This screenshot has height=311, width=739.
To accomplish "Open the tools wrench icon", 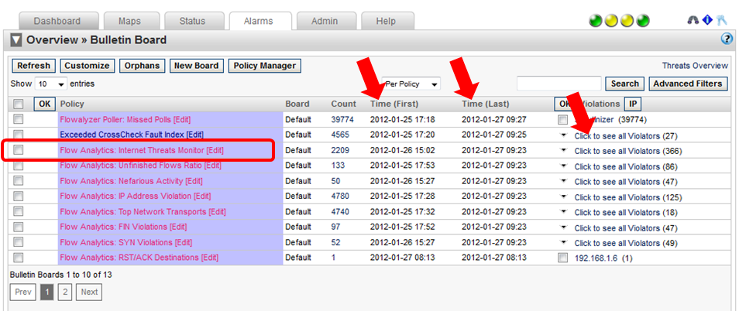I will click(x=721, y=21).
